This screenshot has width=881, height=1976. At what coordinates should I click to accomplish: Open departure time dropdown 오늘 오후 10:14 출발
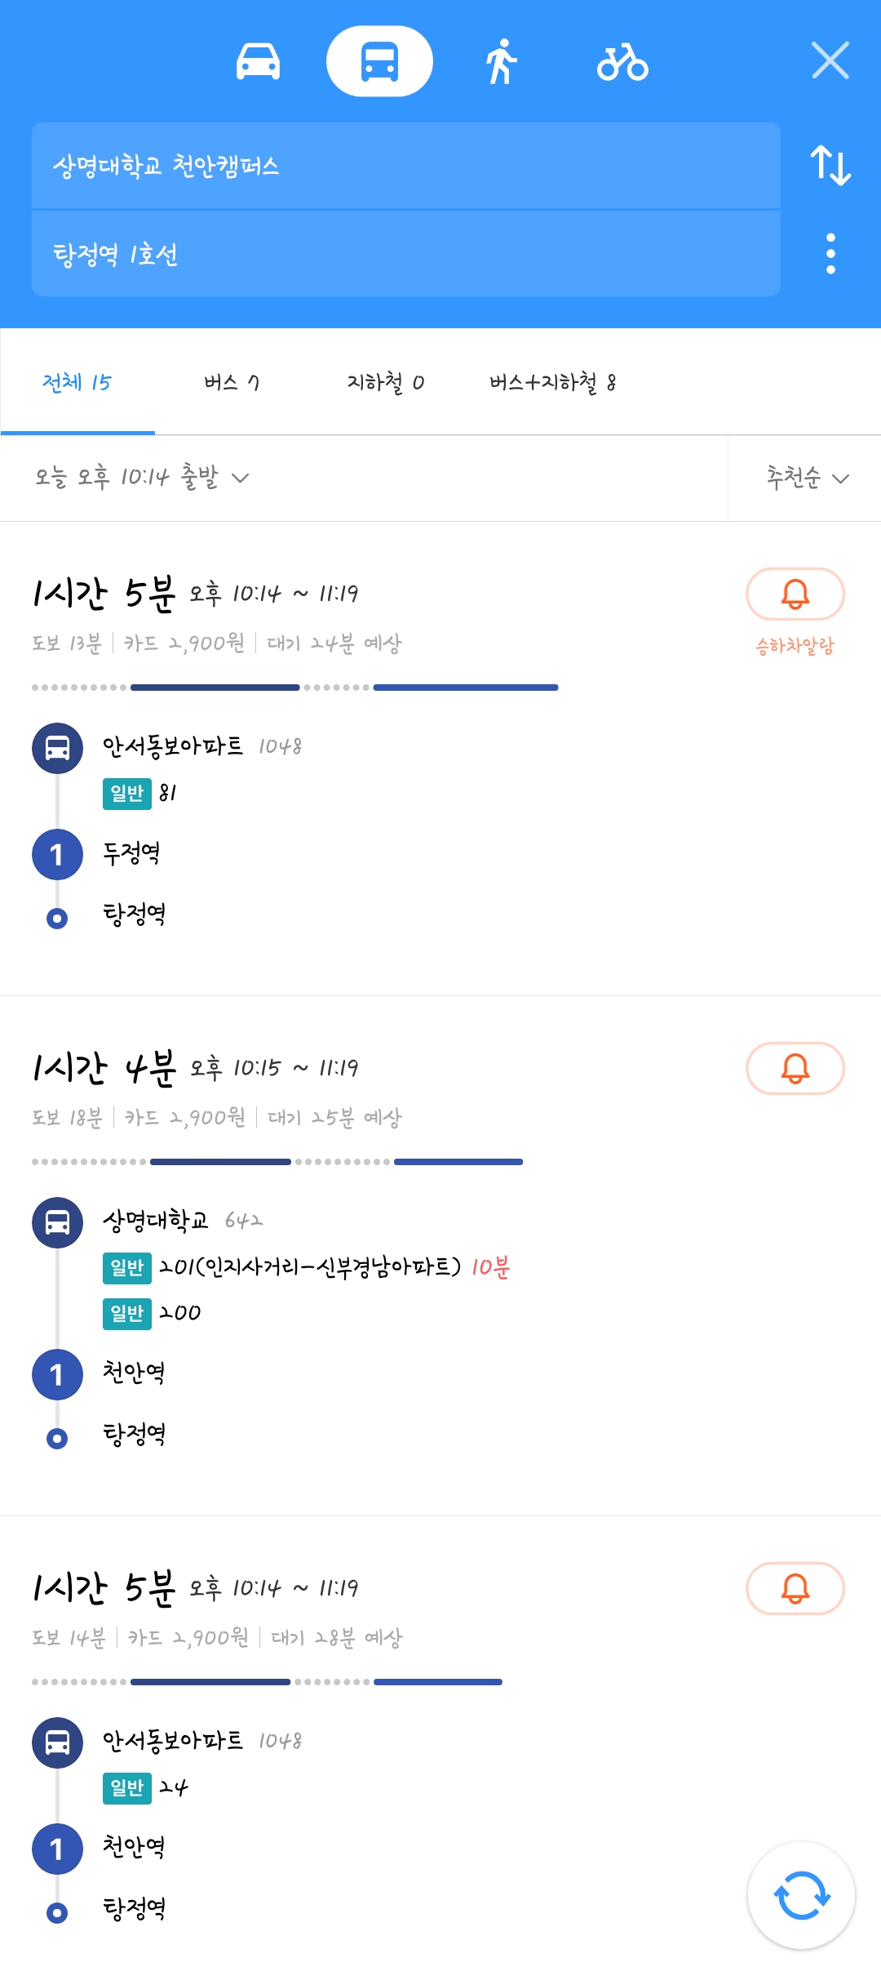click(x=142, y=478)
